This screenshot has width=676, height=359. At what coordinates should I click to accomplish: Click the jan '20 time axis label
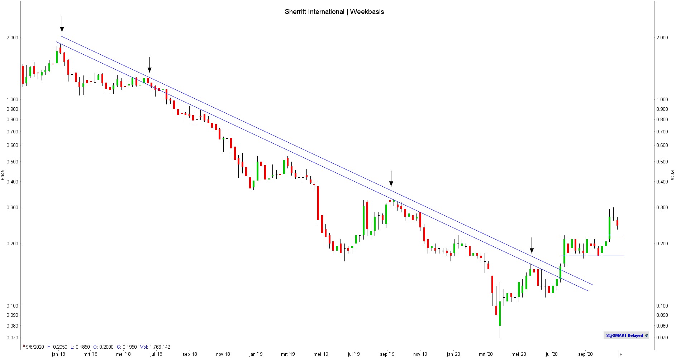[x=453, y=354]
